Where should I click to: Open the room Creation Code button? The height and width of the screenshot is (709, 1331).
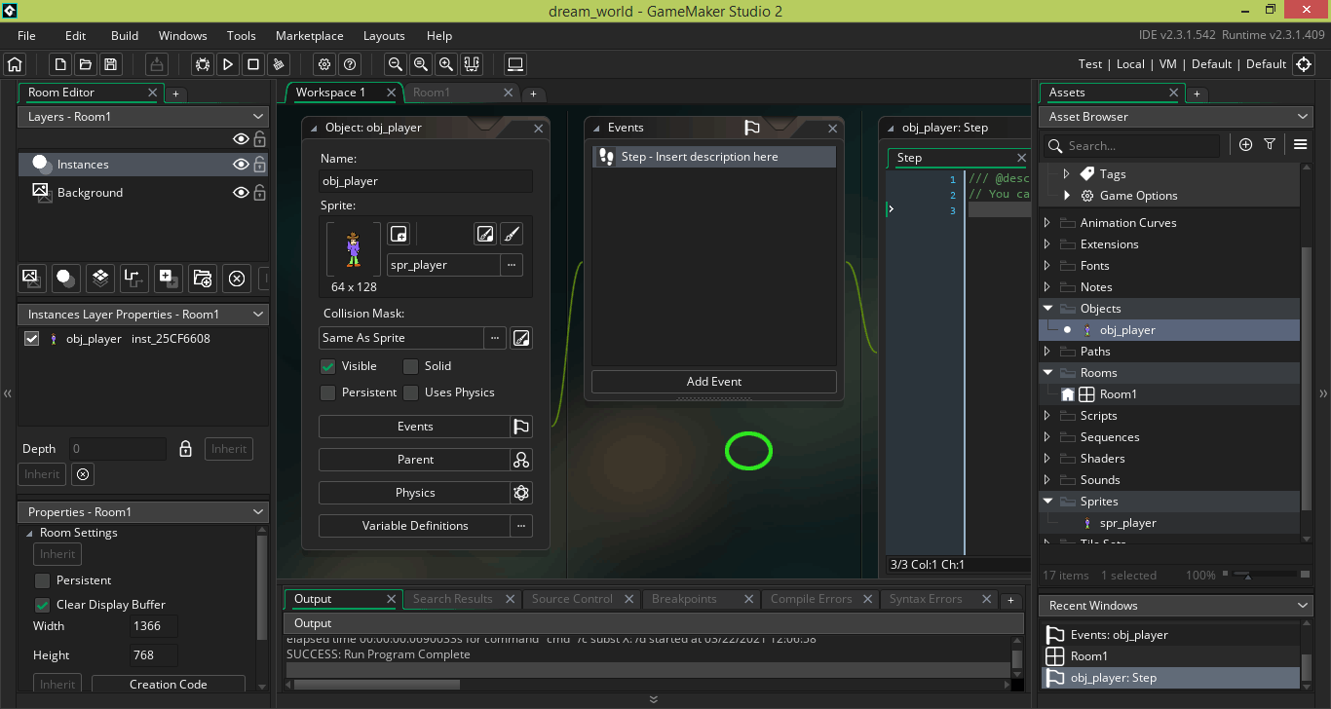[169, 685]
